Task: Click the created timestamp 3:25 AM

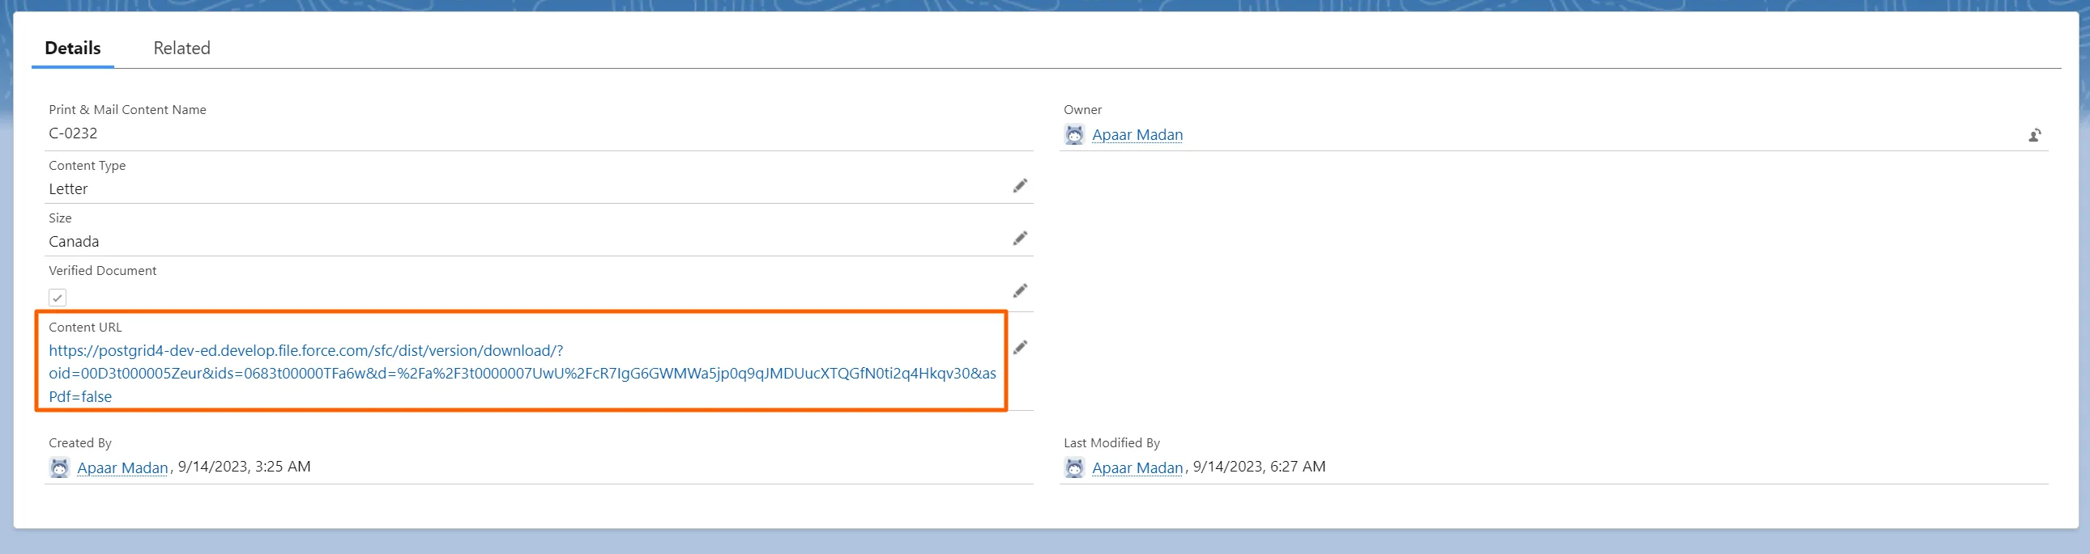Action: click(x=283, y=467)
